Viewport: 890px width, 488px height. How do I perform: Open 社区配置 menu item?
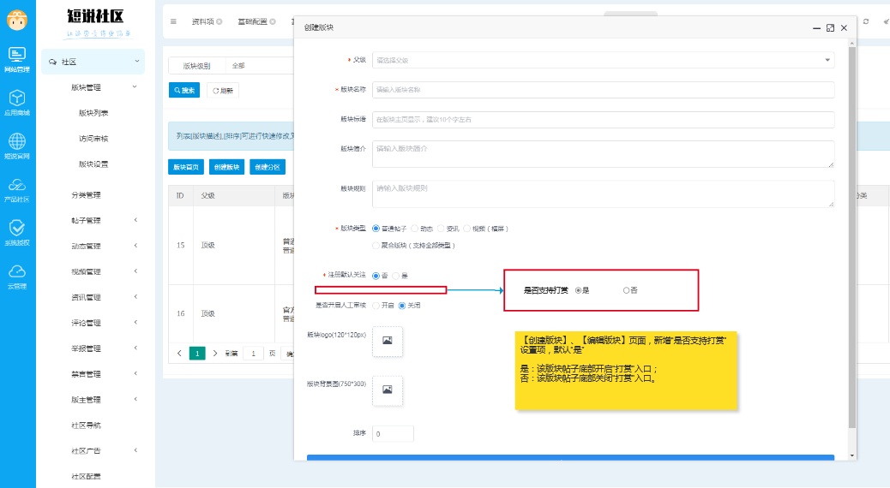[86, 477]
